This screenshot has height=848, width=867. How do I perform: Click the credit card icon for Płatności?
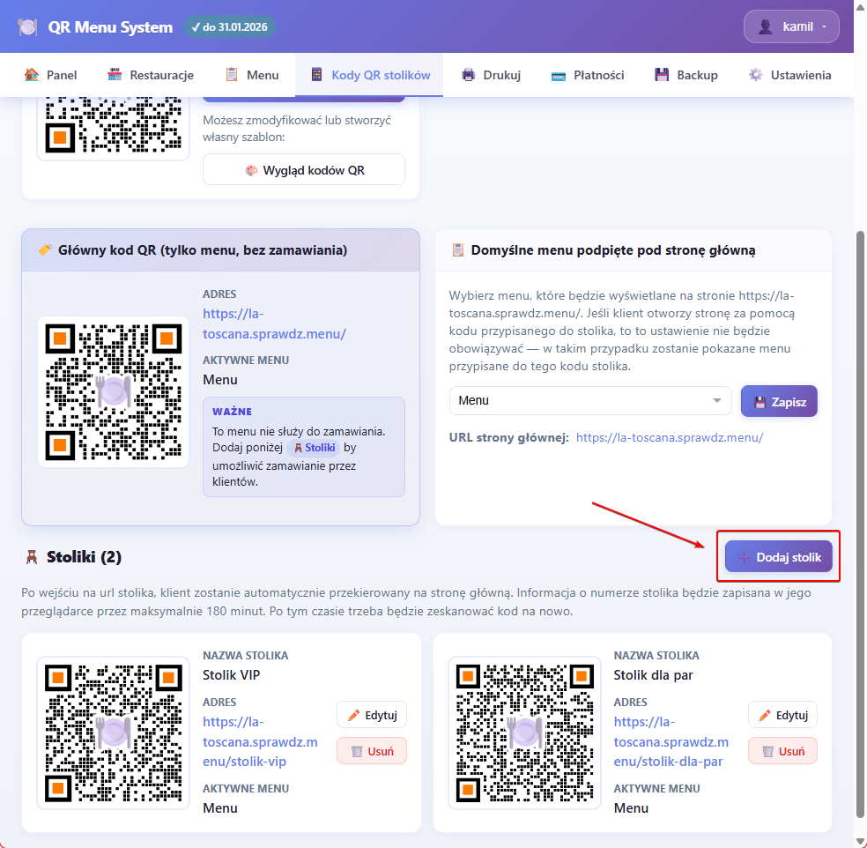(558, 75)
